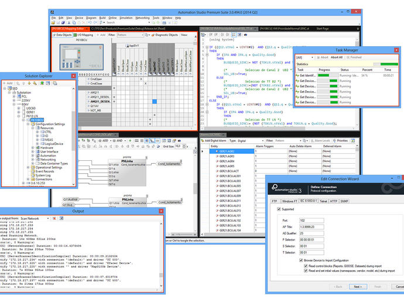
Task: Expand the Operational Settings node
Action: click(x=28, y=167)
